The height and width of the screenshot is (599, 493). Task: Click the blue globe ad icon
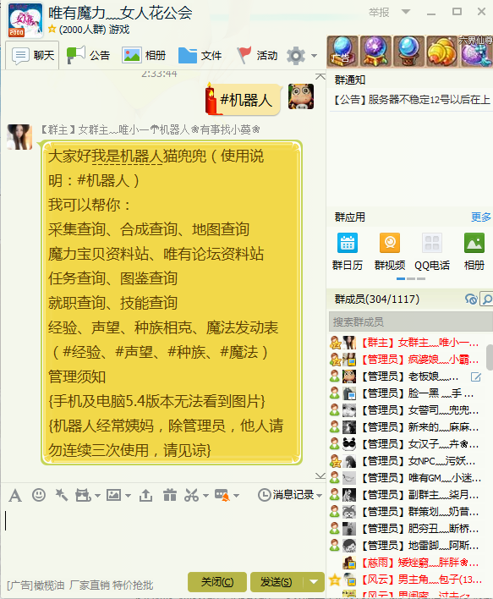pyautogui.click(x=409, y=51)
